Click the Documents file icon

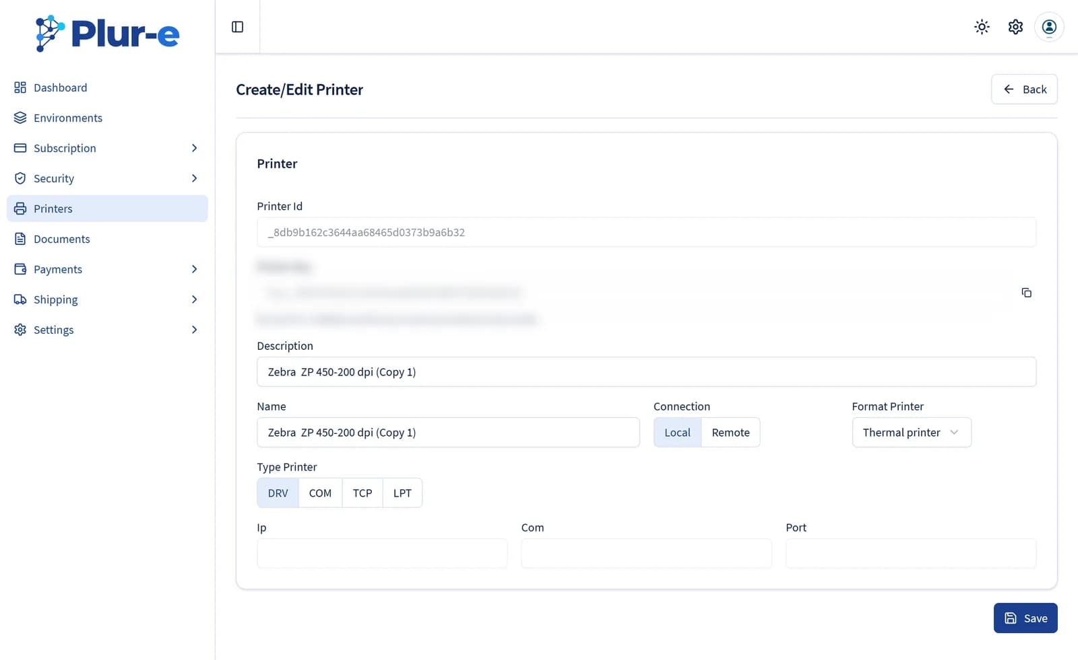pos(20,239)
